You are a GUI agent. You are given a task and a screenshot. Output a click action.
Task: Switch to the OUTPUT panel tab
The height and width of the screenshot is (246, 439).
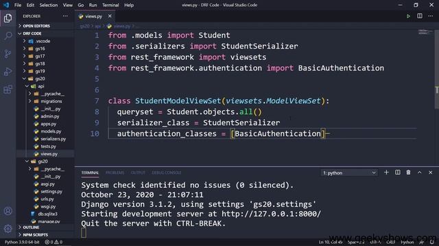(138, 173)
